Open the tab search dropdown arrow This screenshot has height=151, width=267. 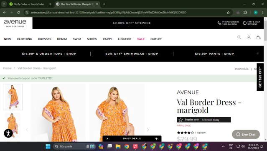(x=4, y=4)
